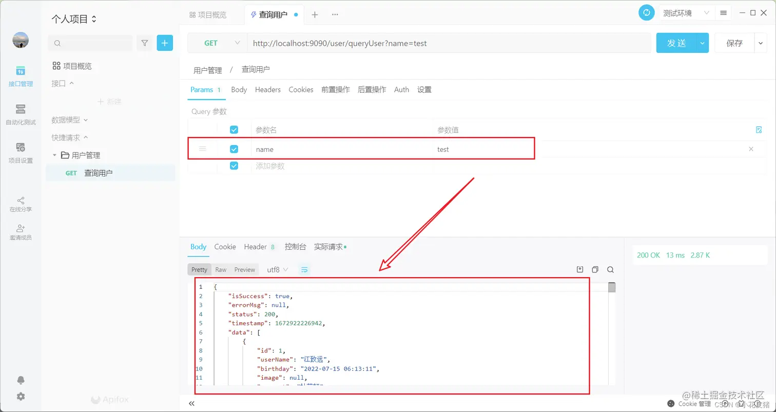Uncheck the name parameter checkbox

click(x=234, y=149)
